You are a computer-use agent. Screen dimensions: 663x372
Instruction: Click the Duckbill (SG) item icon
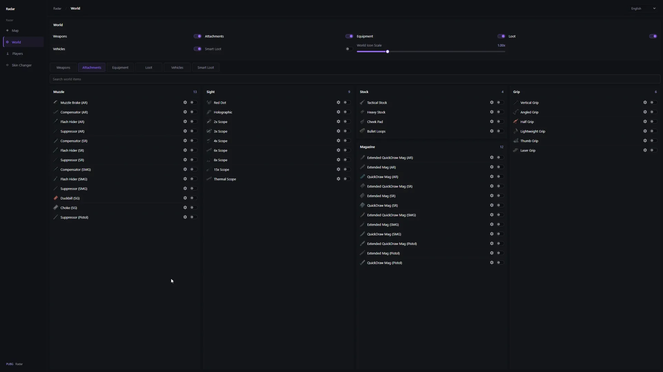click(56, 198)
